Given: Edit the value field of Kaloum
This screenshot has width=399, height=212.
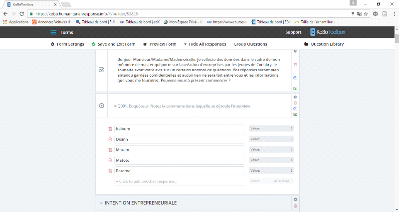Looking at the screenshot, I should click(271, 128).
